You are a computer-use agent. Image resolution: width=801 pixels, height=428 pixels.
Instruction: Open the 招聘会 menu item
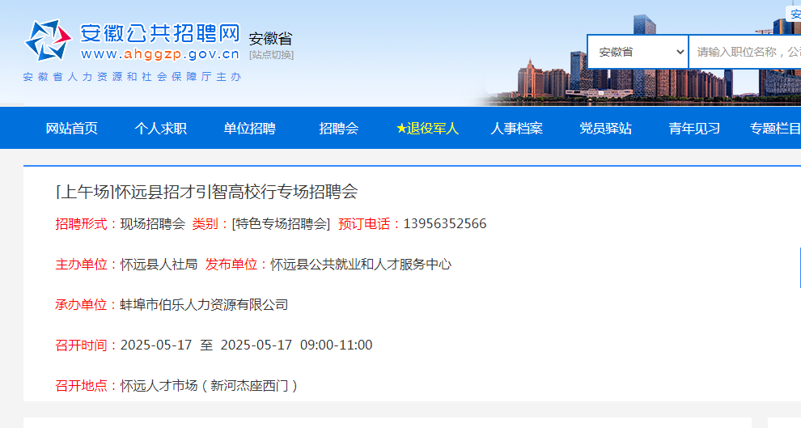(x=339, y=128)
